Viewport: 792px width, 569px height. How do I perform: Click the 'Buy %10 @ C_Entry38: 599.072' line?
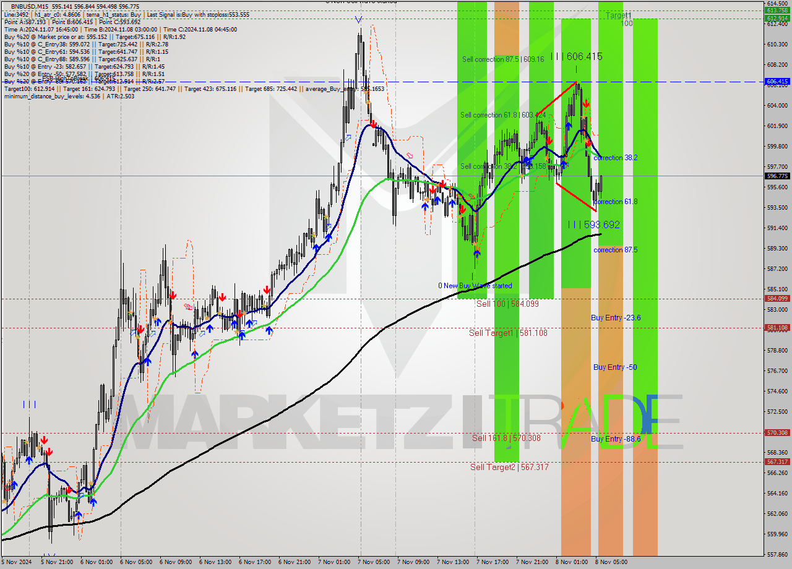pos(86,44)
